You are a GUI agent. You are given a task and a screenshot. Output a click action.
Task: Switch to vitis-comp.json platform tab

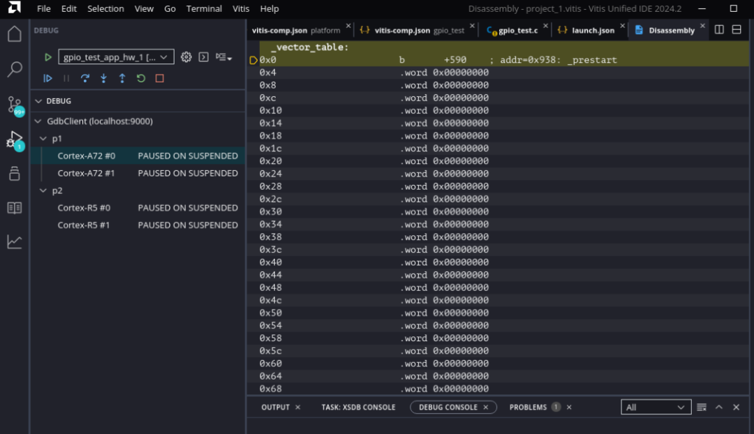click(296, 30)
